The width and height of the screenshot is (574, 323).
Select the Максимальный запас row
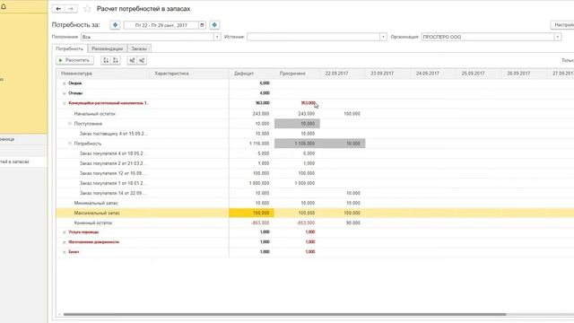[315, 213]
